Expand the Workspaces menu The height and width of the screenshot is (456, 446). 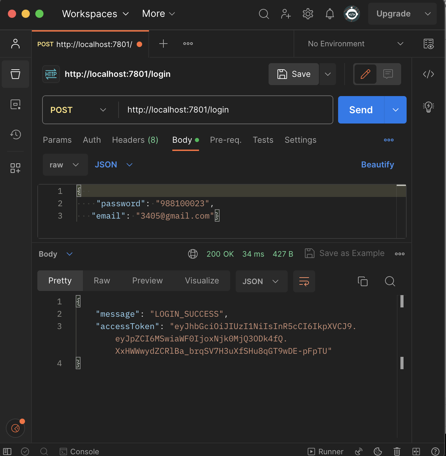click(x=95, y=14)
